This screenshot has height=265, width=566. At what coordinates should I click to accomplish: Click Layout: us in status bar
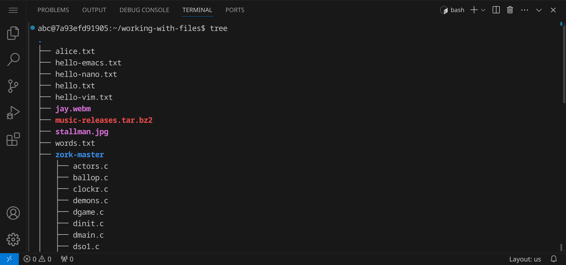525,259
